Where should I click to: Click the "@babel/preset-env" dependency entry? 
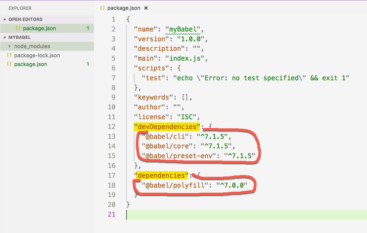pyautogui.click(x=198, y=156)
